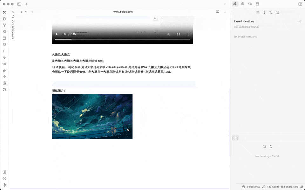The image size is (305, 190).
Task: Open the help question mark icon
Action: point(4,179)
